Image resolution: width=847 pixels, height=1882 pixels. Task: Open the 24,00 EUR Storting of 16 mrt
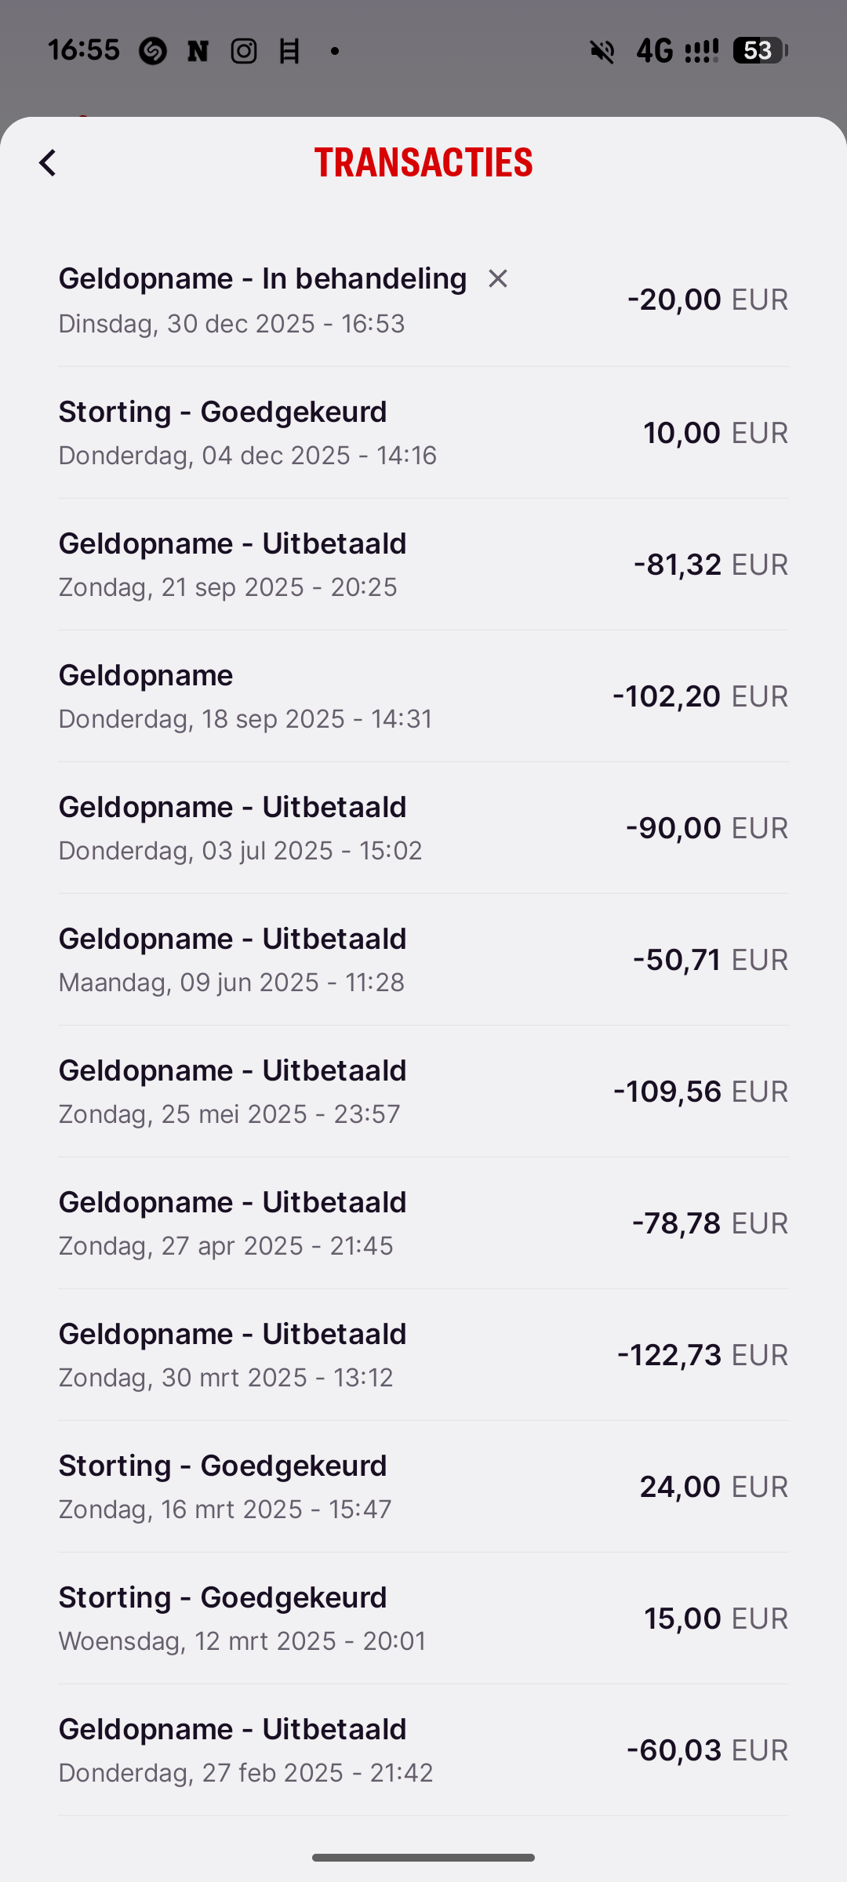click(423, 1487)
